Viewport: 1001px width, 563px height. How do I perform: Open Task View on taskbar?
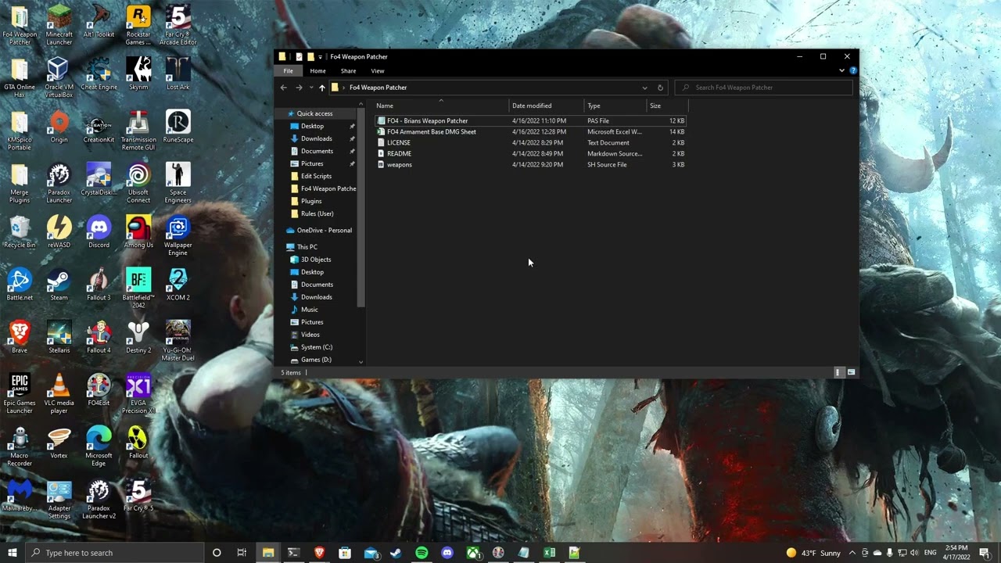[x=242, y=553]
